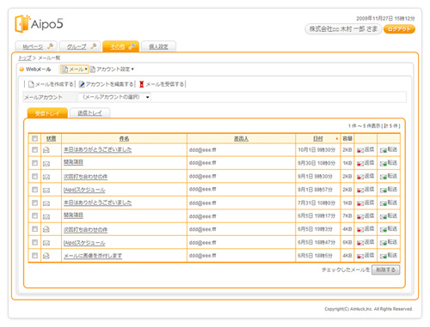Open the 9月1日 次回打ち合わせの件 mail

coord(85,177)
